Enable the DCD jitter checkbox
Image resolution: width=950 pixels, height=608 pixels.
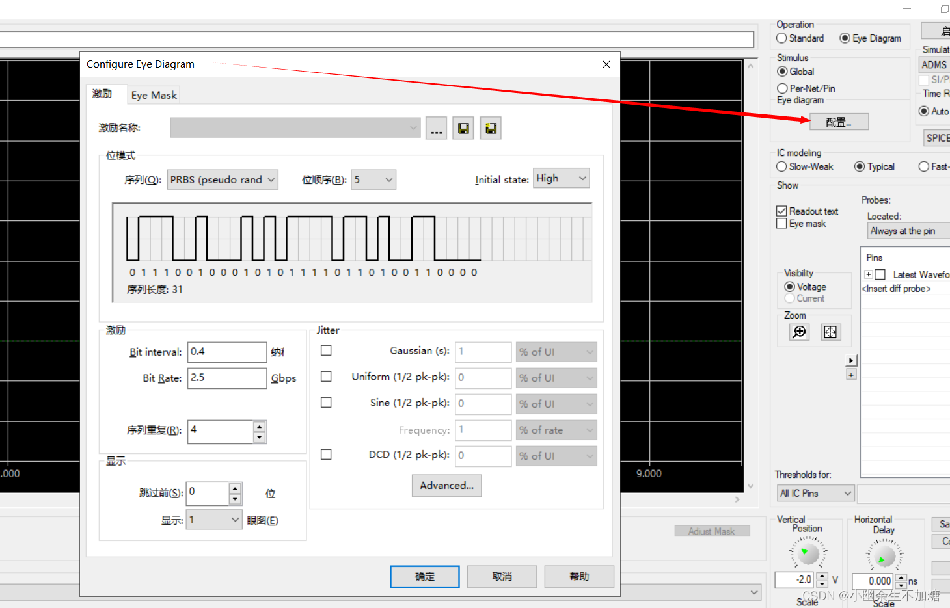[326, 455]
